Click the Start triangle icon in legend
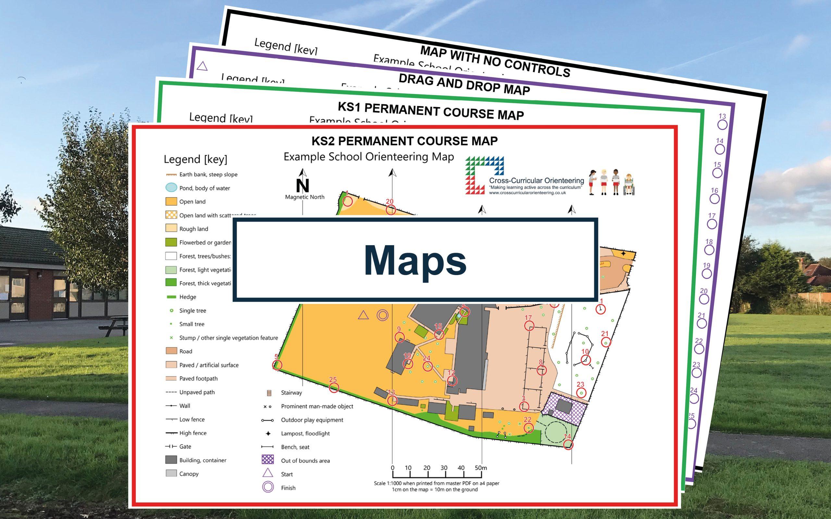 point(268,473)
